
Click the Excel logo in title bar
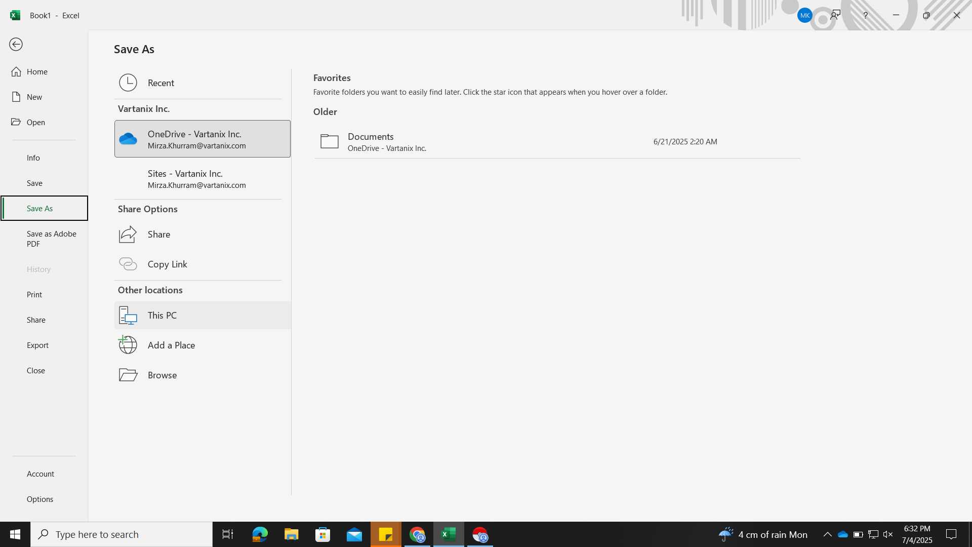[15, 15]
